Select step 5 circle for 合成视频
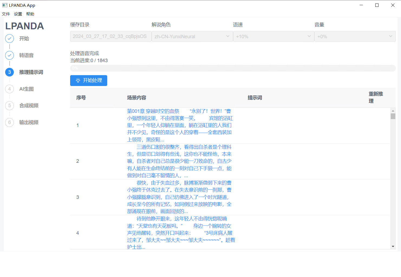 point(9,106)
